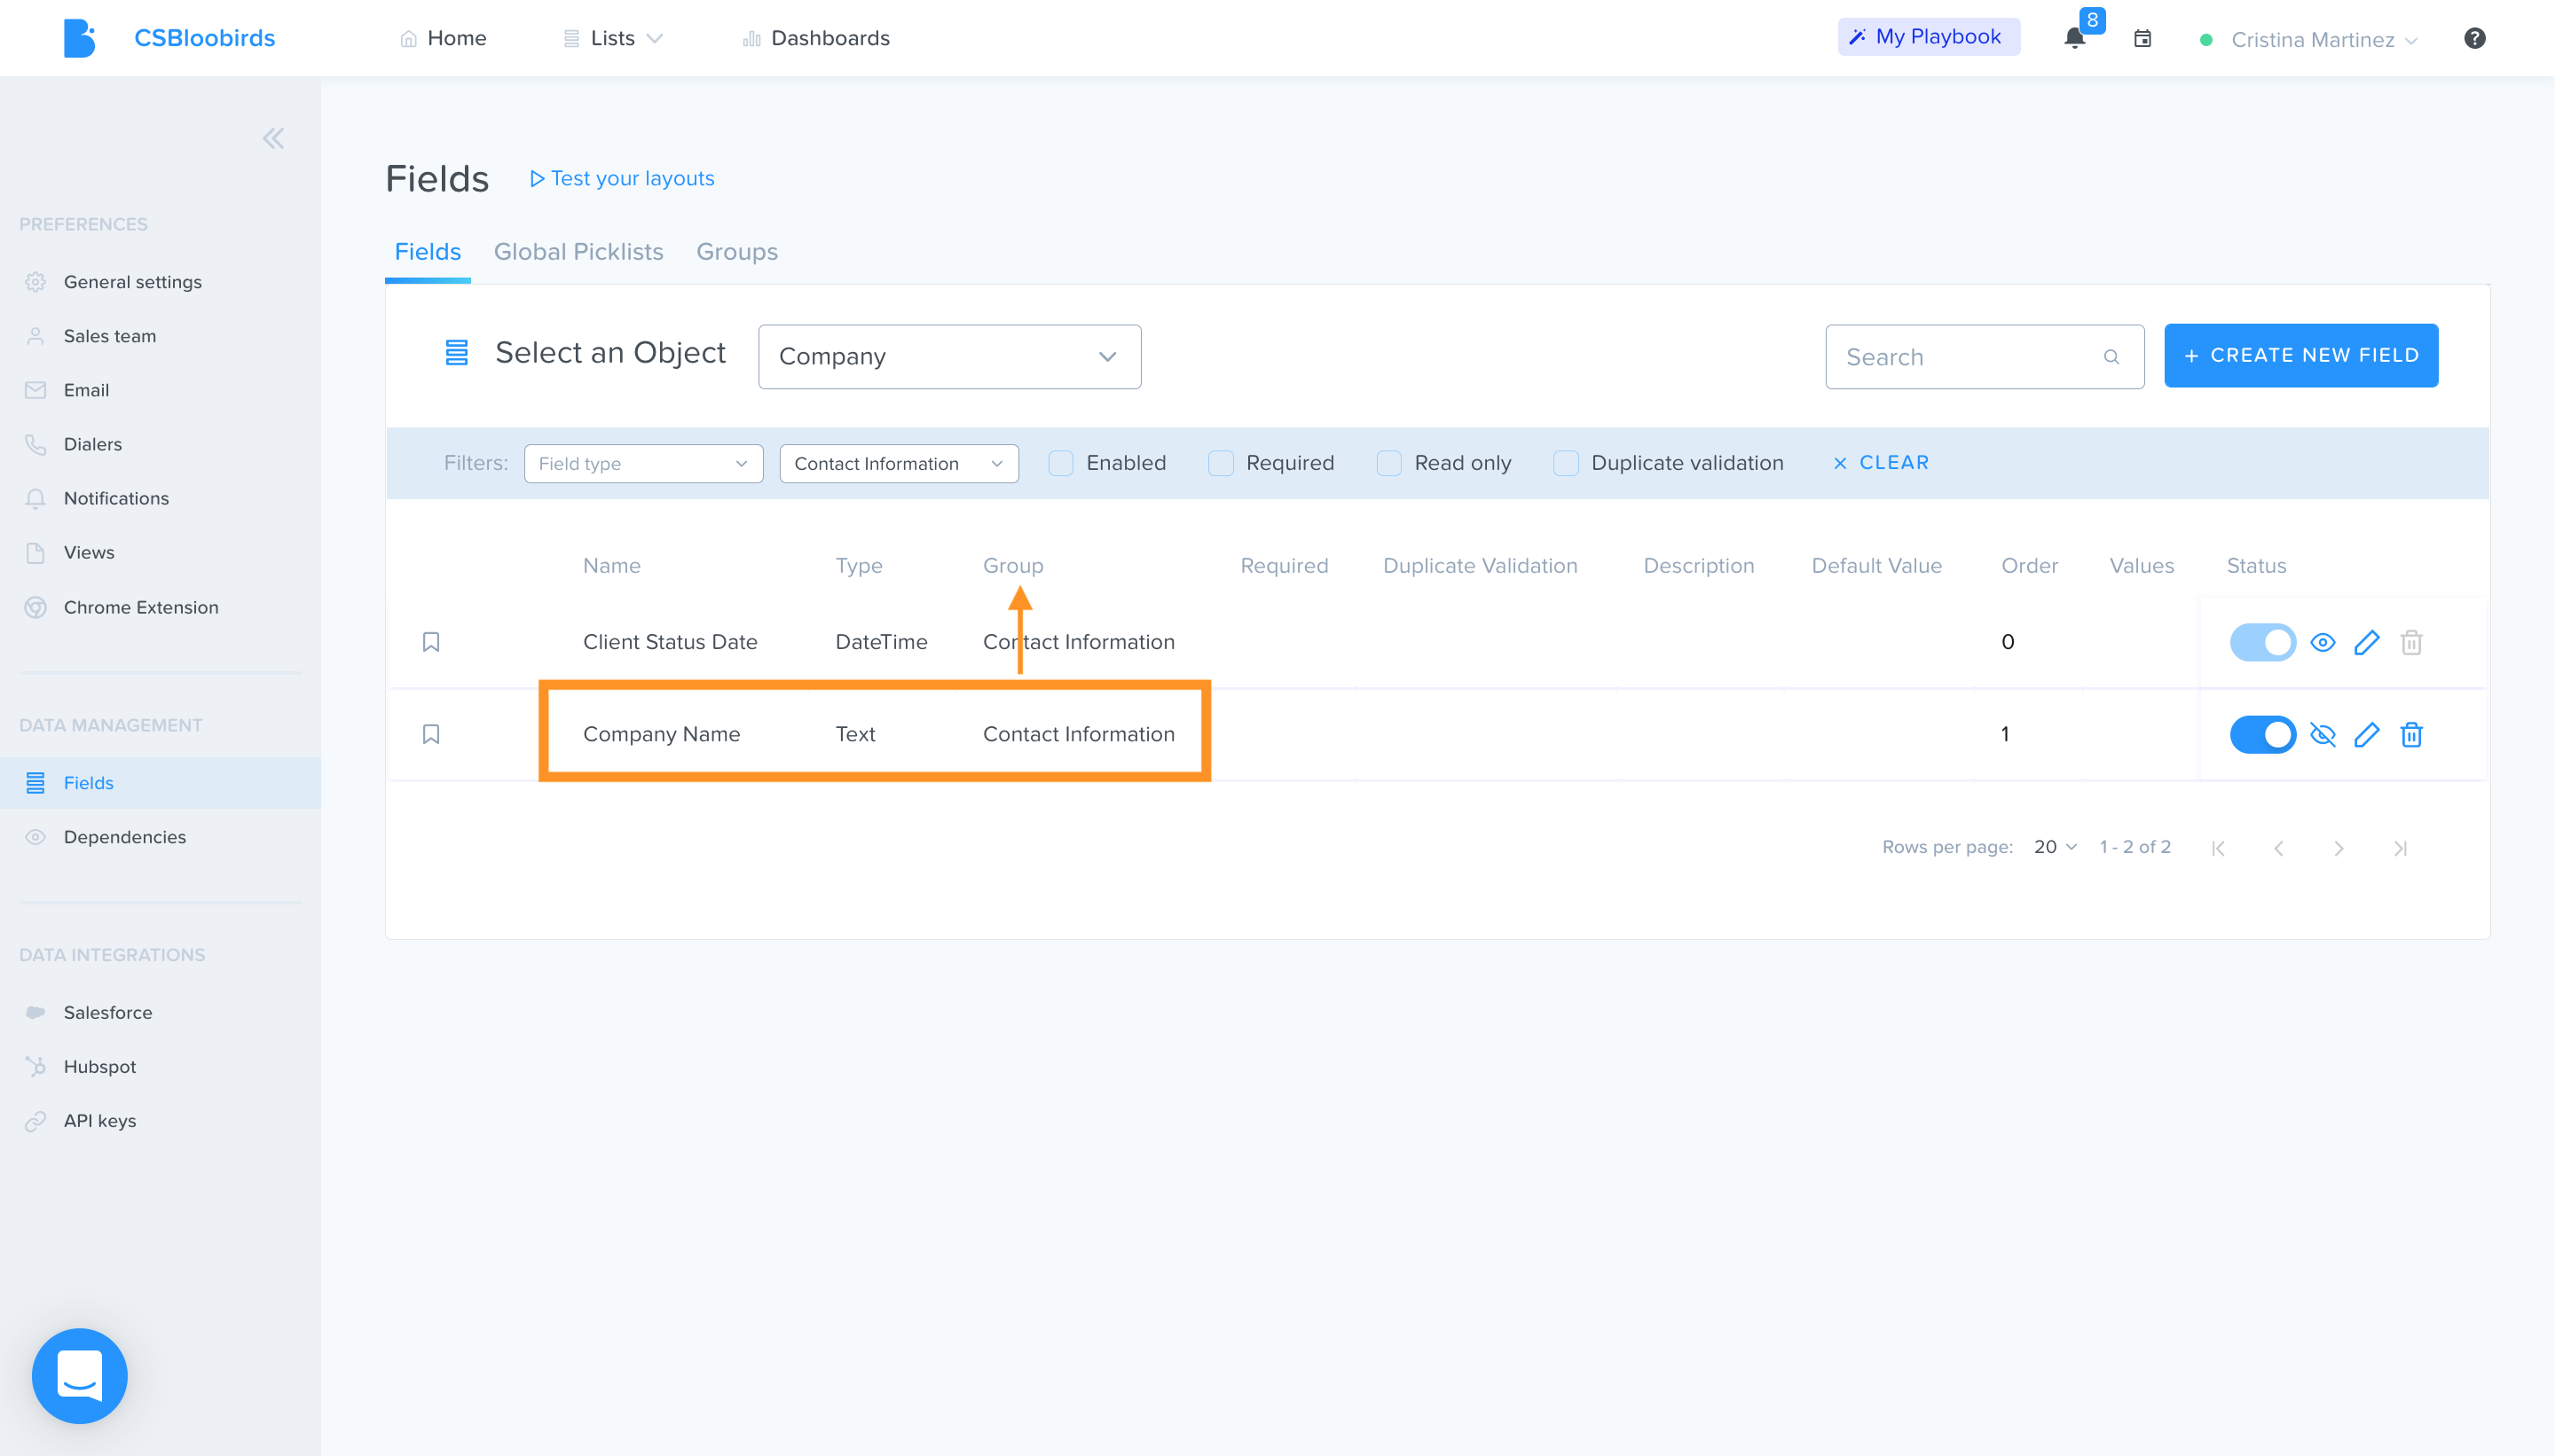The width and height of the screenshot is (2555, 1456).
Task: Click the 'Client Status Date' name cell
Action: click(671, 642)
